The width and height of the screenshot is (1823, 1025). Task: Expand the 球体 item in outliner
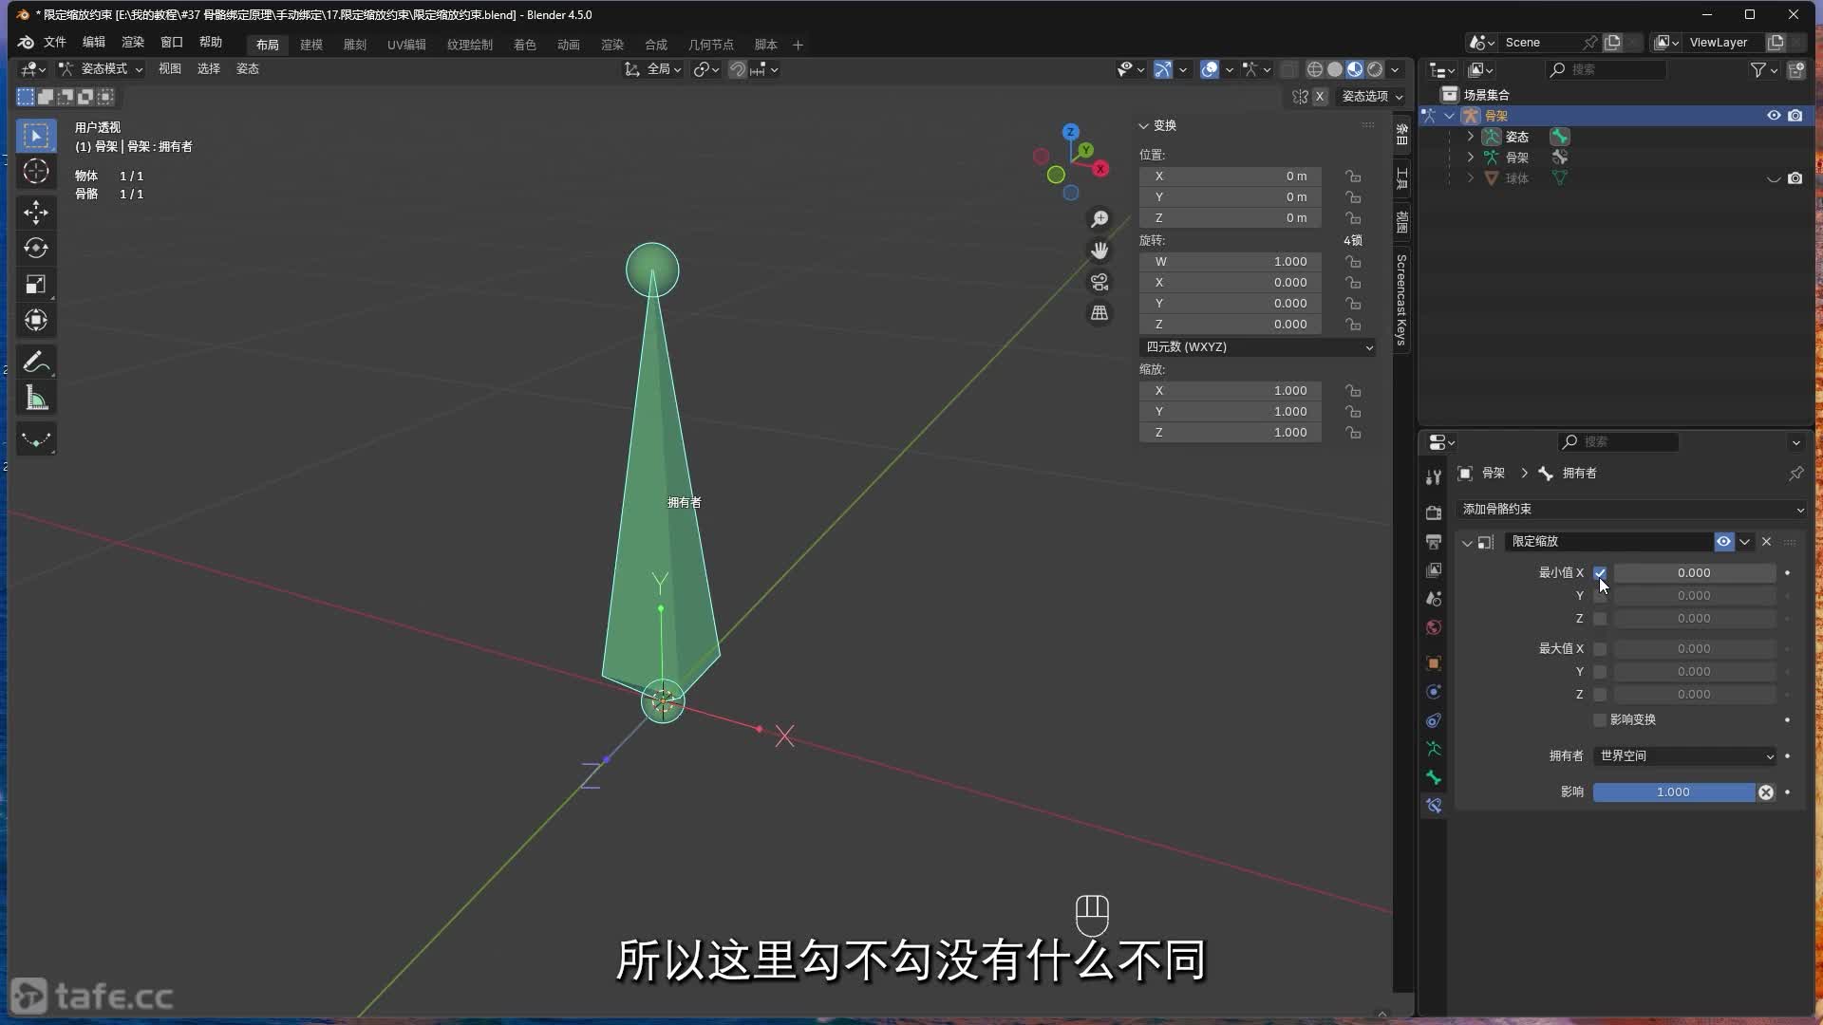click(1471, 178)
